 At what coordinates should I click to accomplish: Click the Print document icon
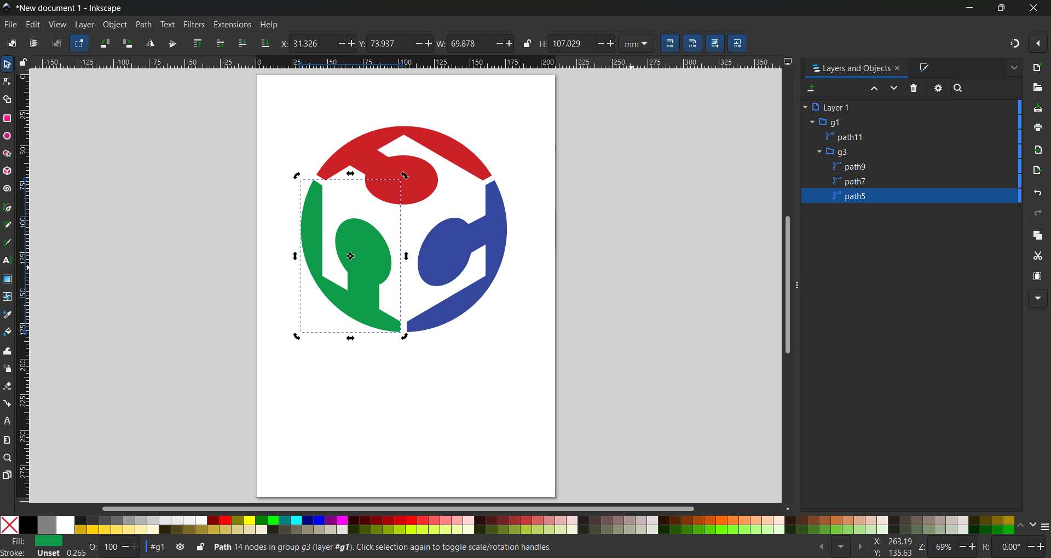tap(1037, 127)
